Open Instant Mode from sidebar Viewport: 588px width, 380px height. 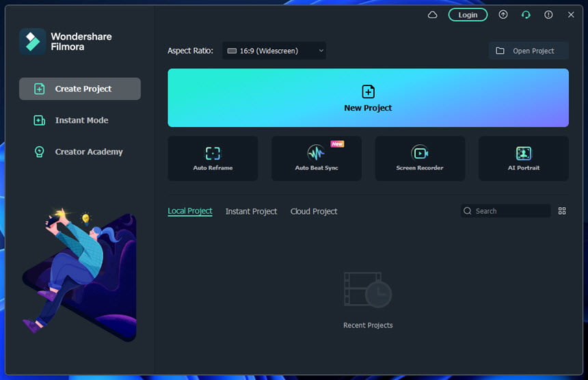pyautogui.click(x=80, y=120)
